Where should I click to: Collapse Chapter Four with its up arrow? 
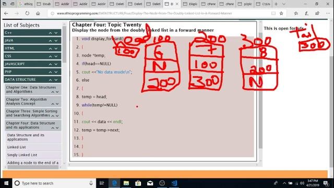(53, 127)
